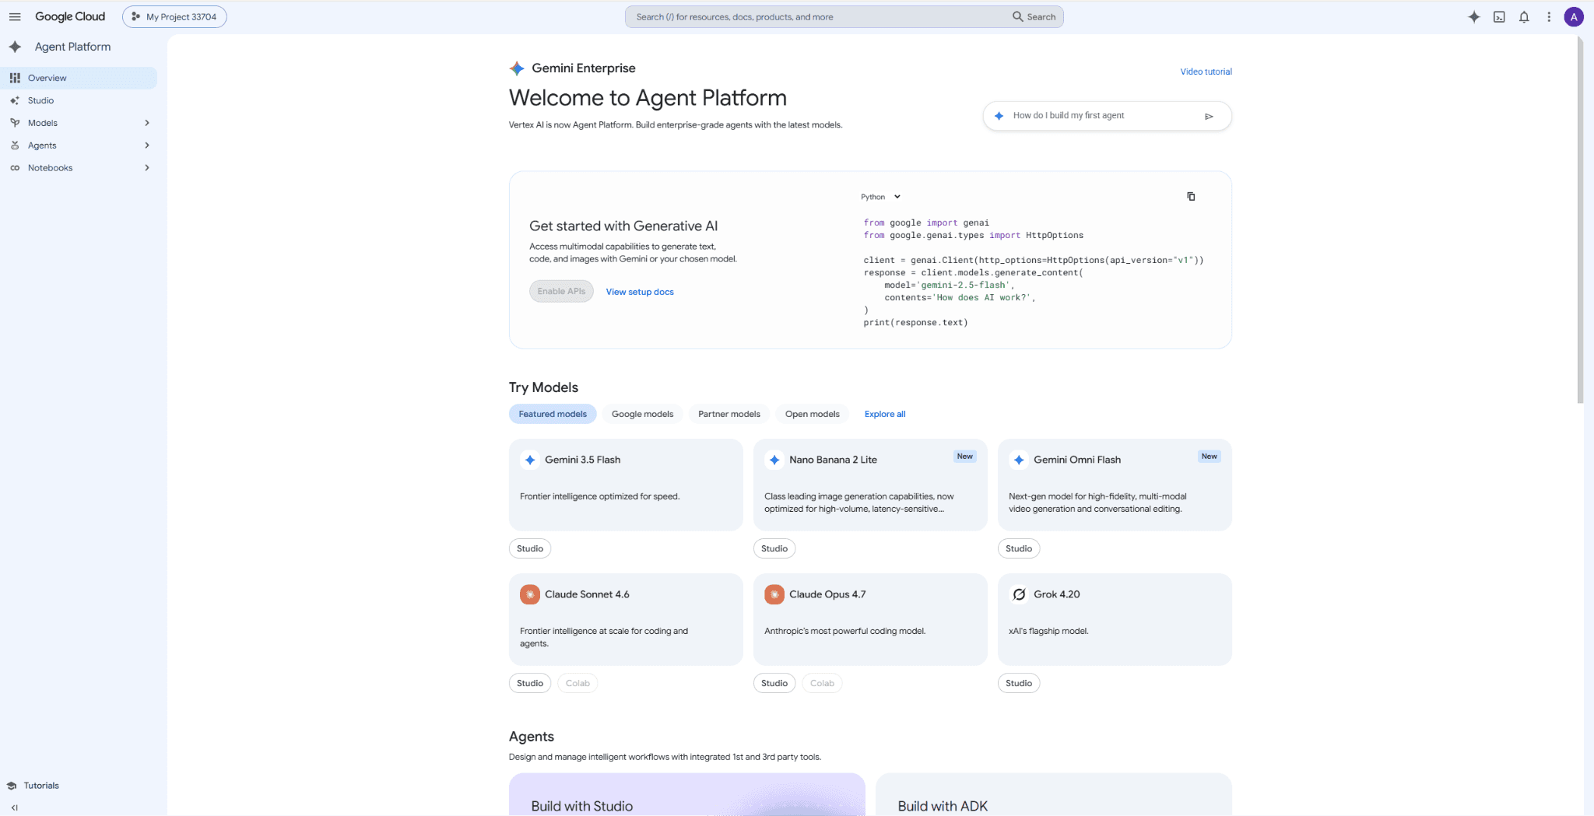1594x816 pixels.
Task: Open Studio for Gemini Omni Flash
Action: (1019, 548)
